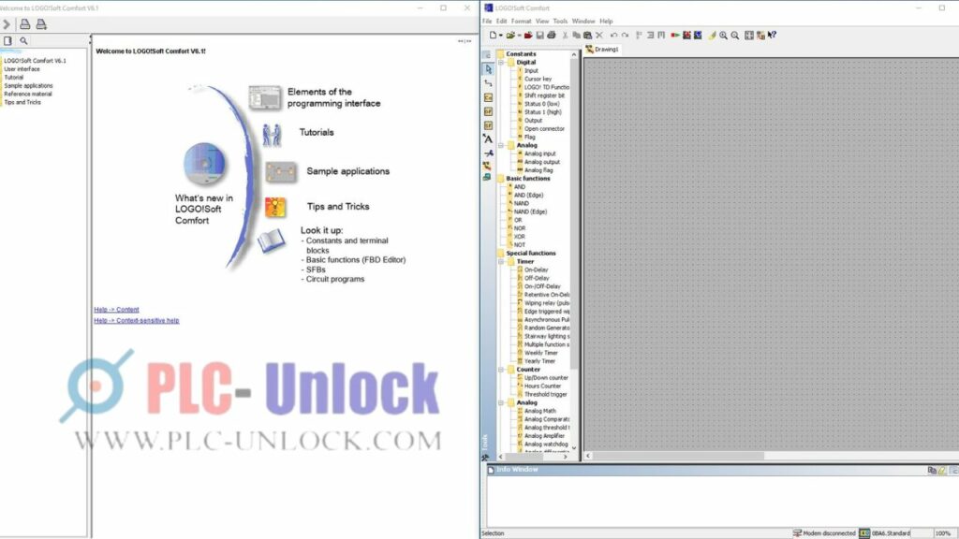Click the Print icon in LOGO!Soft toolbar
Viewport: 959px width, 539px height.
(x=551, y=36)
